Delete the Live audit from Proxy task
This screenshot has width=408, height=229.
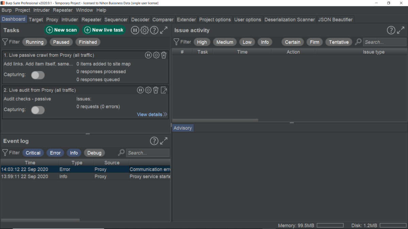click(x=156, y=90)
